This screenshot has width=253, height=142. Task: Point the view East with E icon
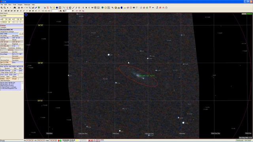point(89,7)
